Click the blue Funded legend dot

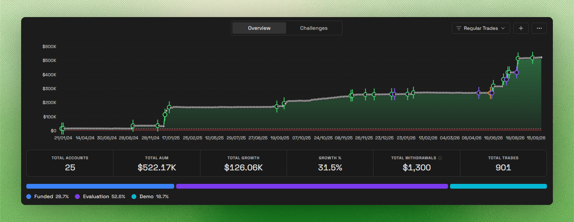(x=29, y=197)
